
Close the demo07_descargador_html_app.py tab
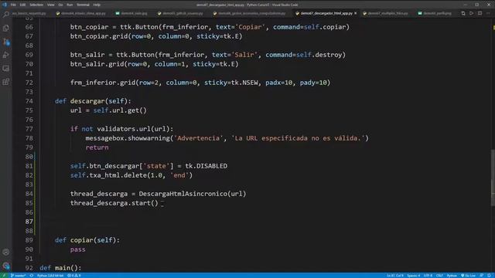pos(356,13)
